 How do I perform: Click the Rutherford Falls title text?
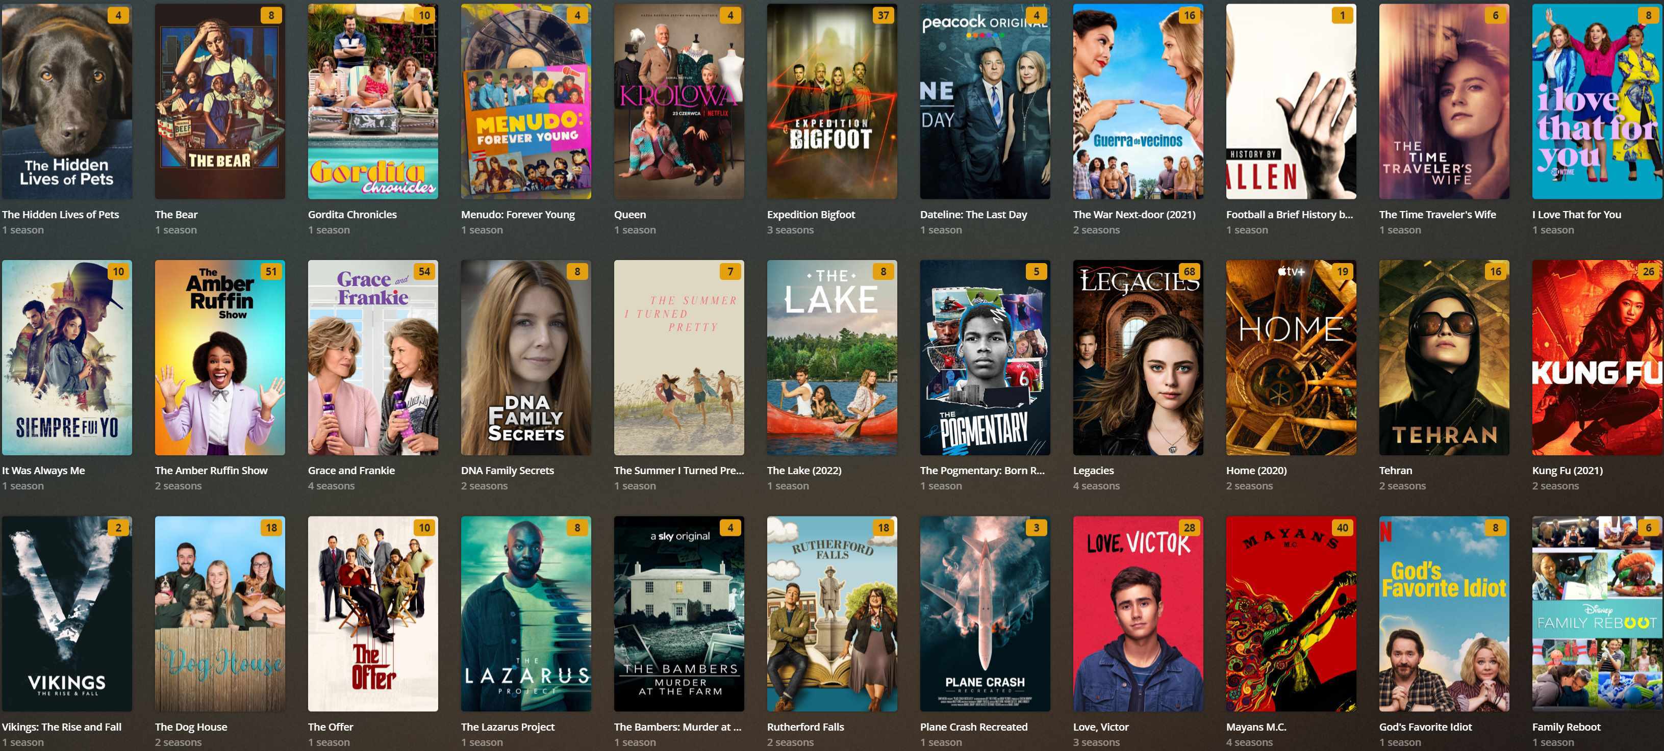(x=805, y=727)
